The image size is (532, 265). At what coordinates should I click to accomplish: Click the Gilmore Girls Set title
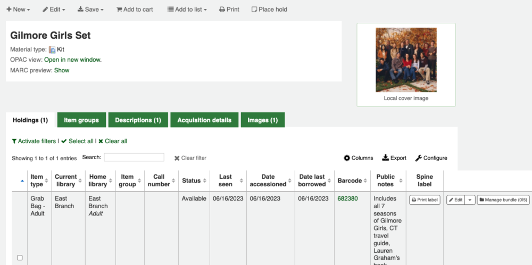click(51, 35)
